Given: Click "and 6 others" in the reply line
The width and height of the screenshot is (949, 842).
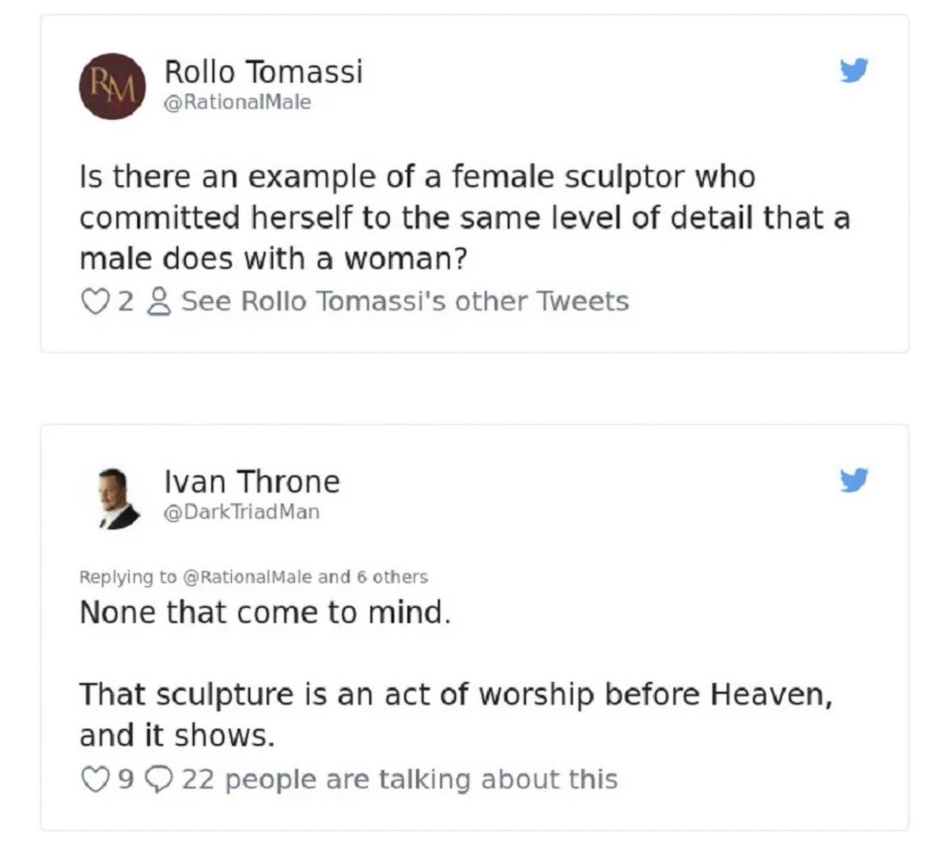Looking at the screenshot, I should click(372, 577).
